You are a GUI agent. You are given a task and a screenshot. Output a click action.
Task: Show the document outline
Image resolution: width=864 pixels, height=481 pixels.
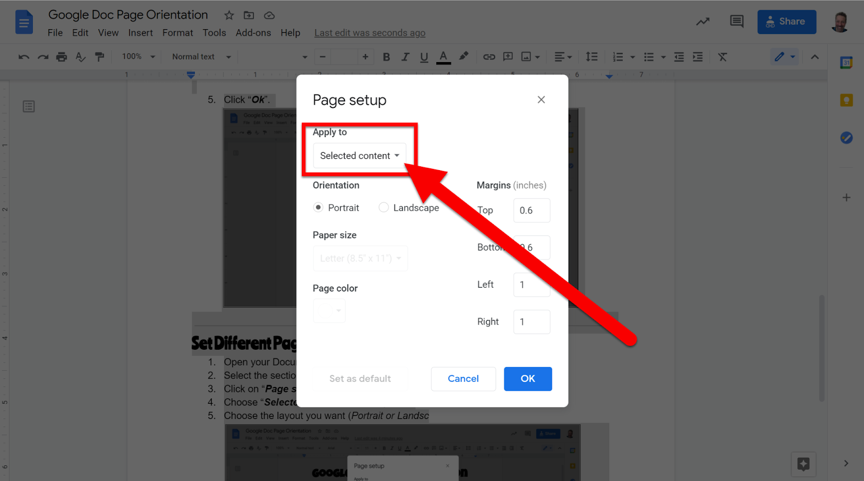[29, 106]
